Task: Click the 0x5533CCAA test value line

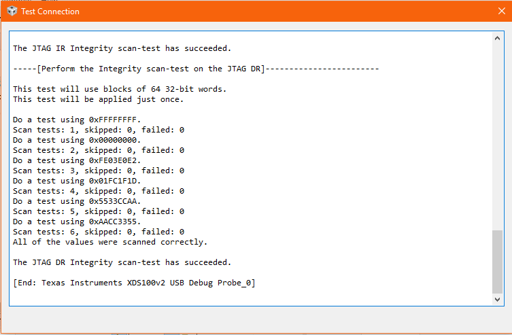Action: pos(77,201)
